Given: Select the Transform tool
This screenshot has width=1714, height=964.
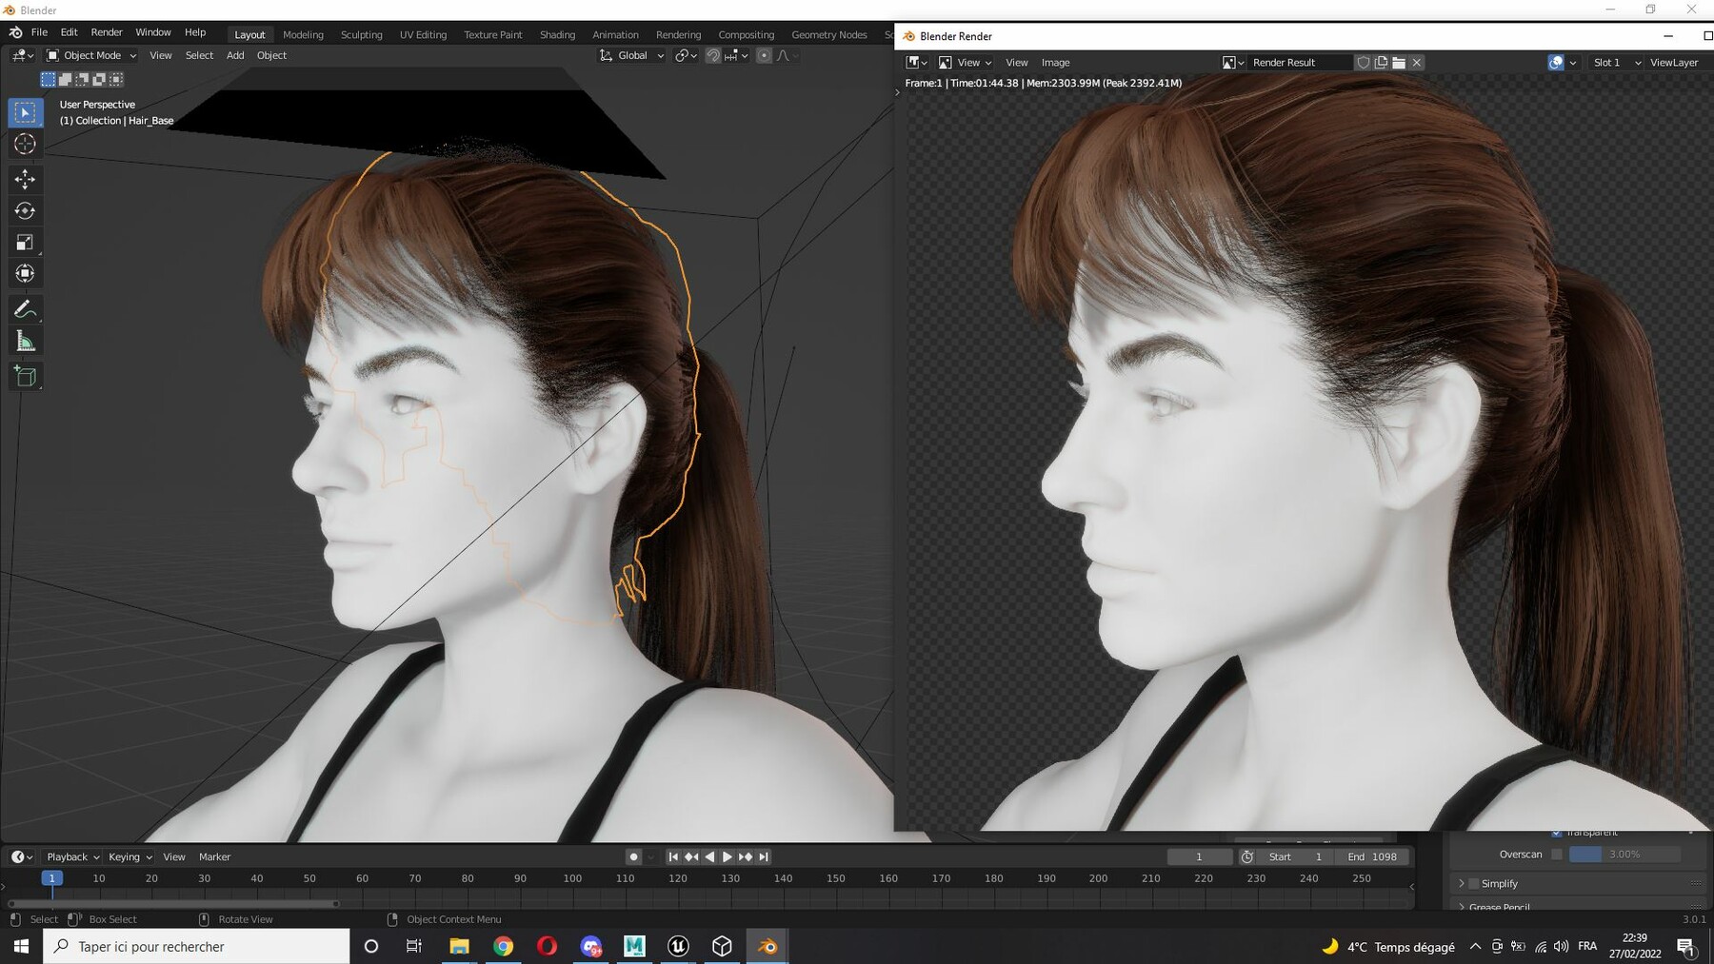Looking at the screenshot, I should click(x=26, y=273).
